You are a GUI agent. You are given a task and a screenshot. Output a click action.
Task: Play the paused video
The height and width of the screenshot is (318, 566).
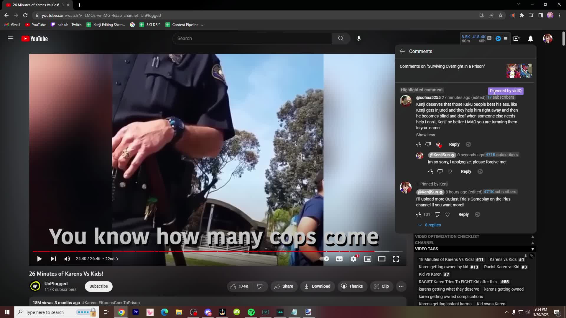coord(39,259)
